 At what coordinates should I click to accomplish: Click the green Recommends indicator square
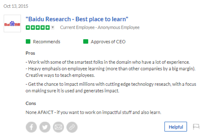pyautogui.click(x=28, y=42)
